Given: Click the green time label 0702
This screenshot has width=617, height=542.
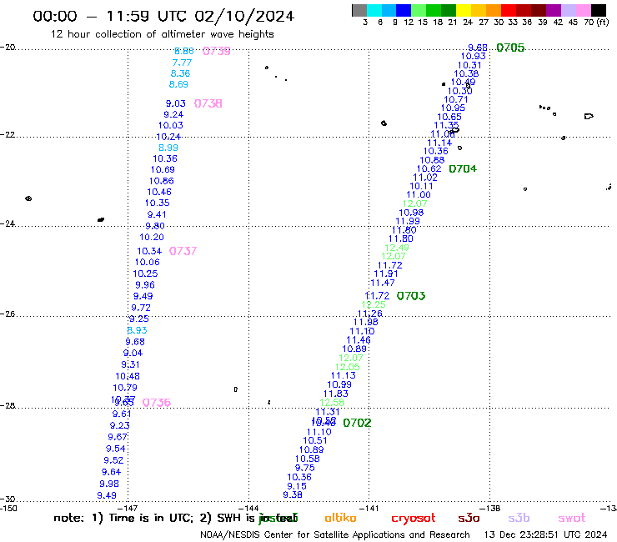Looking at the screenshot, I should point(358,423).
